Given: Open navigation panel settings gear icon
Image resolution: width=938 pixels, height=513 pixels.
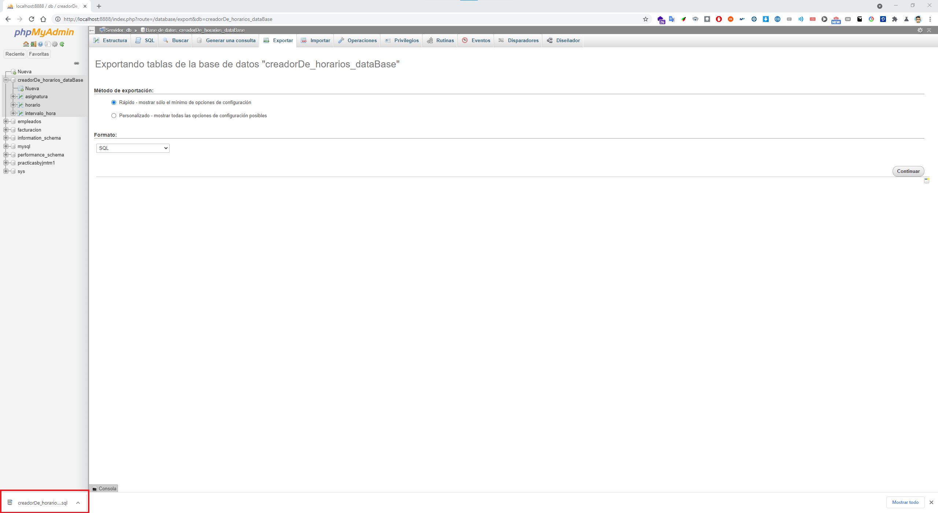Looking at the screenshot, I should click(x=55, y=44).
